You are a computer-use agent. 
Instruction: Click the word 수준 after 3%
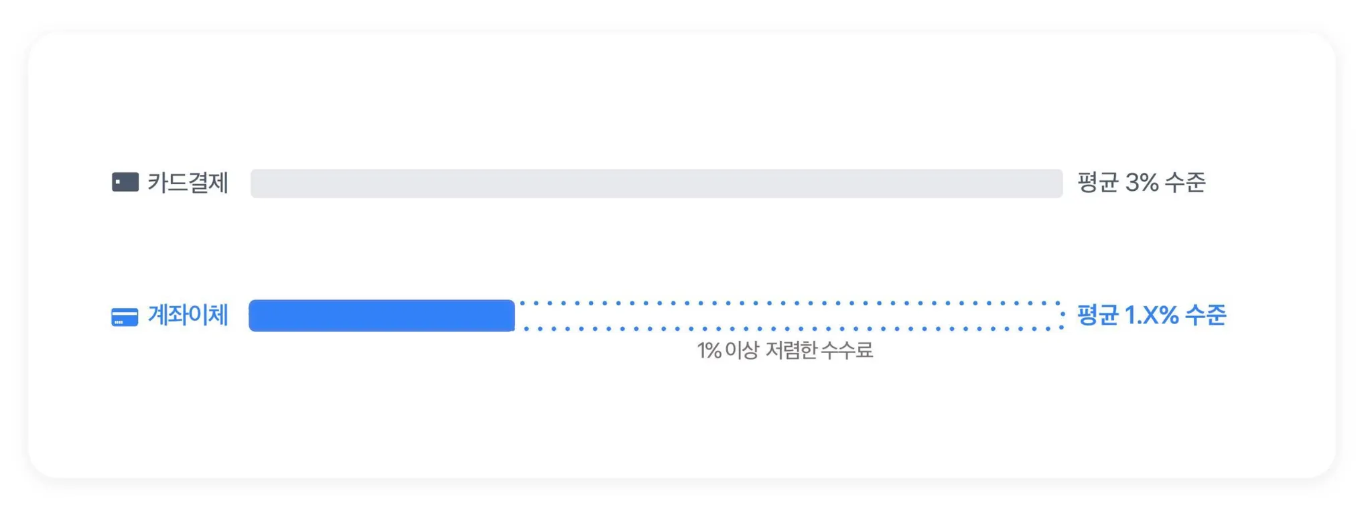[x=1186, y=182]
